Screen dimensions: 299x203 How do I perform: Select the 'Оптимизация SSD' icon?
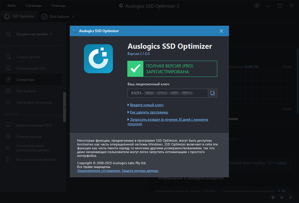pos(8,68)
